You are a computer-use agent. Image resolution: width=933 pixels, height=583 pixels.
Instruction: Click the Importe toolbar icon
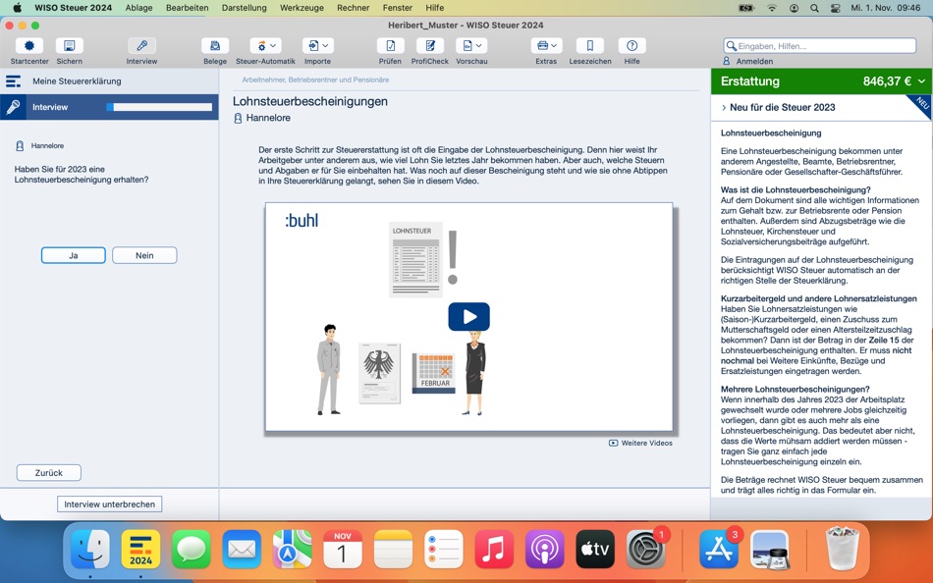click(x=313, y=46)
